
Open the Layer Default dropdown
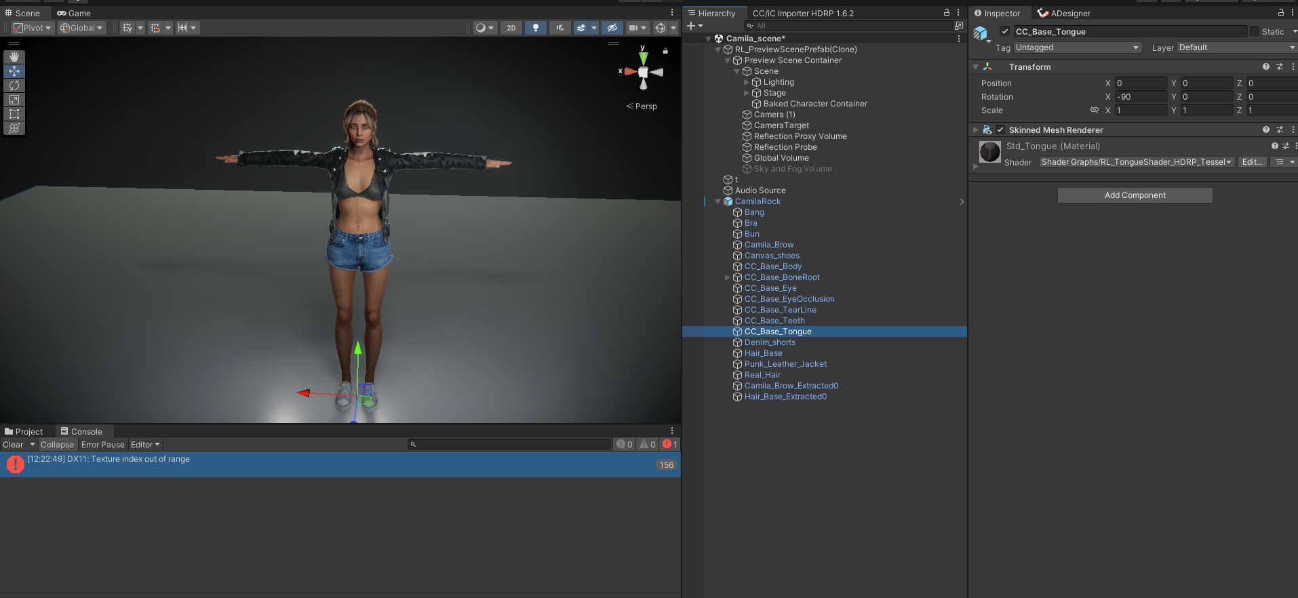(1237, 47)
